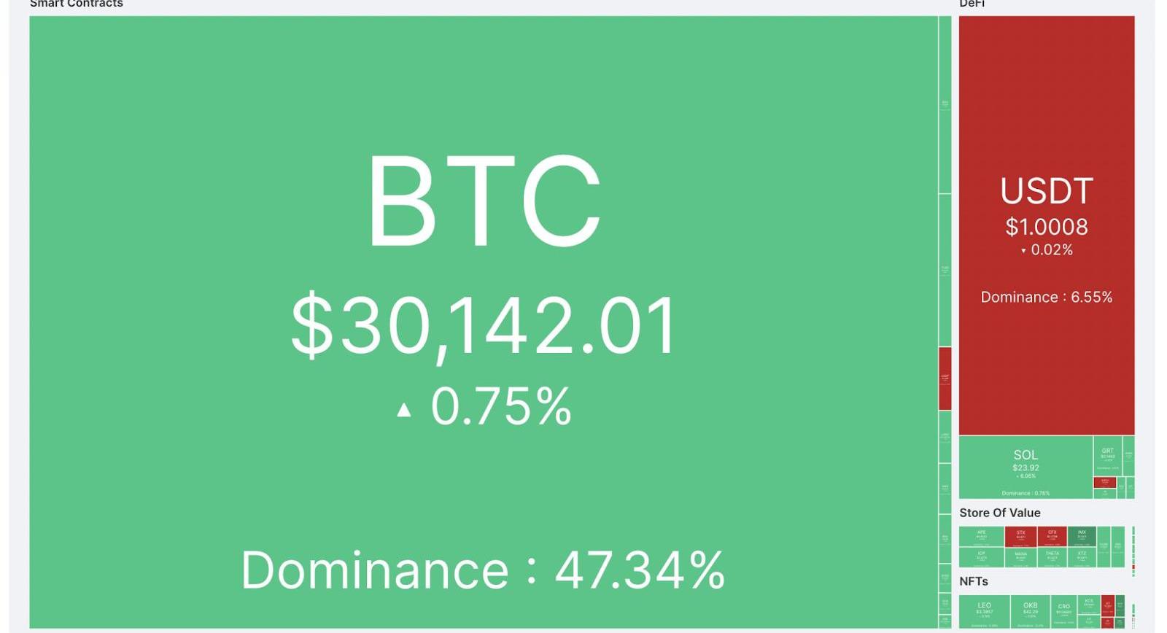Select the KCS tile

1089,604
